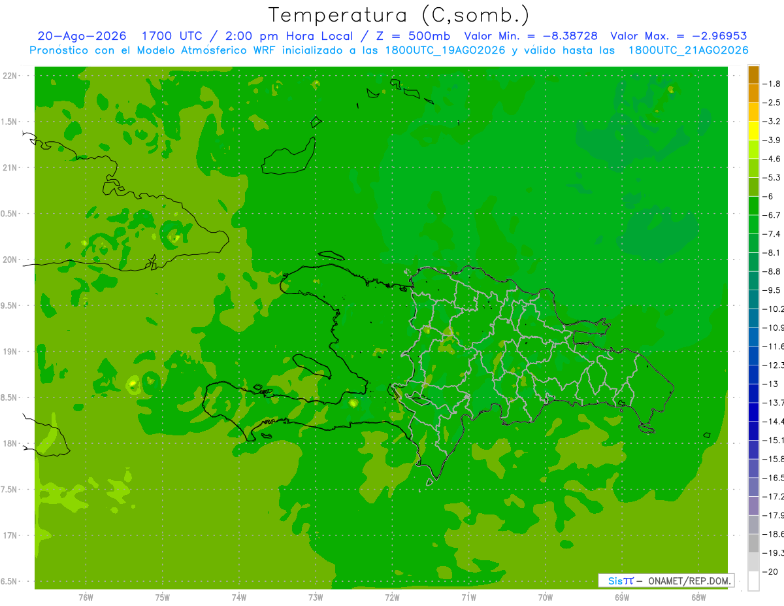Viewport: 784px width, 606px height.
Task: Click the 69W longitude label
Action: pyautogui.click(x=622, y=597)
